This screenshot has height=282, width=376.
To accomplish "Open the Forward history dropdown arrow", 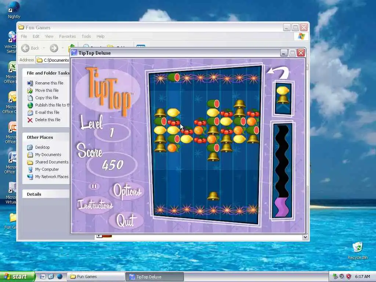I will (x=62, y=48).
